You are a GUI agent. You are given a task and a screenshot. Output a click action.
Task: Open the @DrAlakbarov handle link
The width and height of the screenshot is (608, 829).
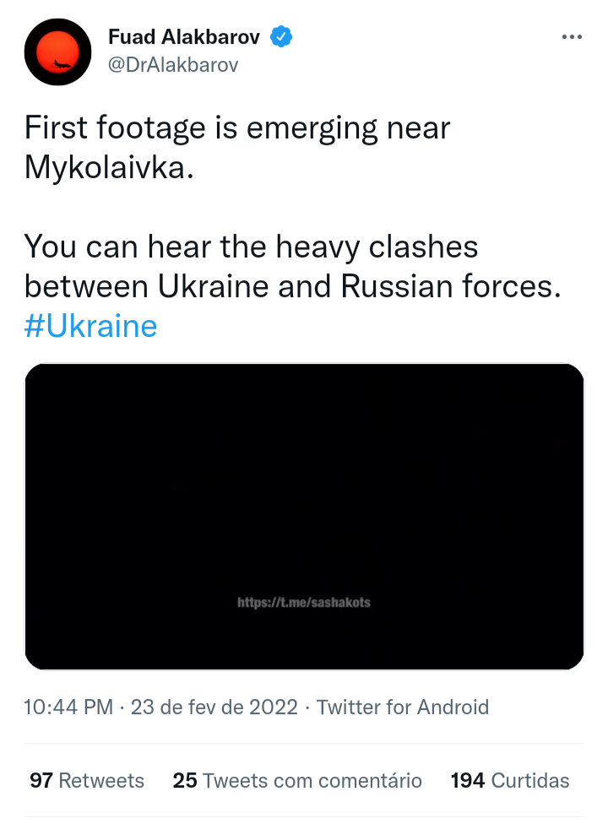[173, 65]
